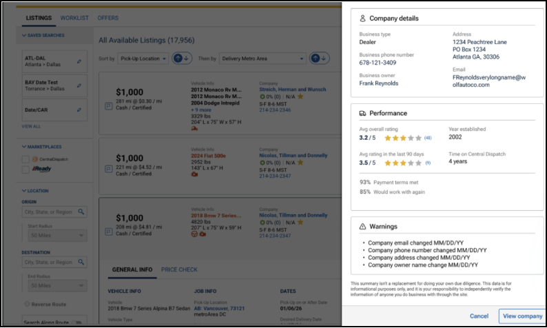
Task: Click the Destination search magnifier icon
Action: (81, 262)
